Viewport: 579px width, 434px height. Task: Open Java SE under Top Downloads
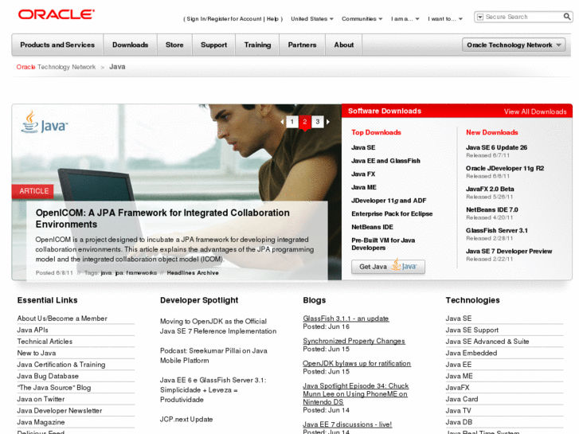(363, 147)
